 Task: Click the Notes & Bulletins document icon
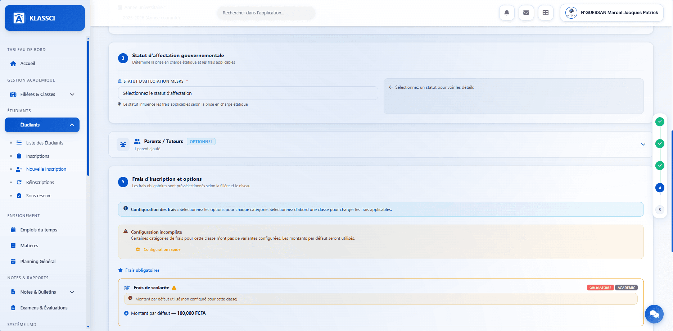coord(13,292)
